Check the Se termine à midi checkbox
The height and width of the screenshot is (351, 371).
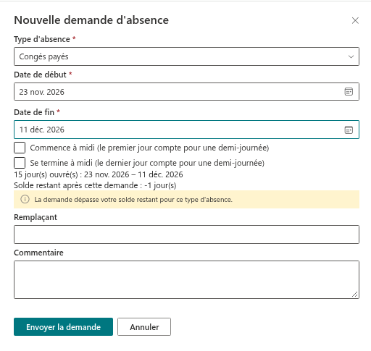20,163
